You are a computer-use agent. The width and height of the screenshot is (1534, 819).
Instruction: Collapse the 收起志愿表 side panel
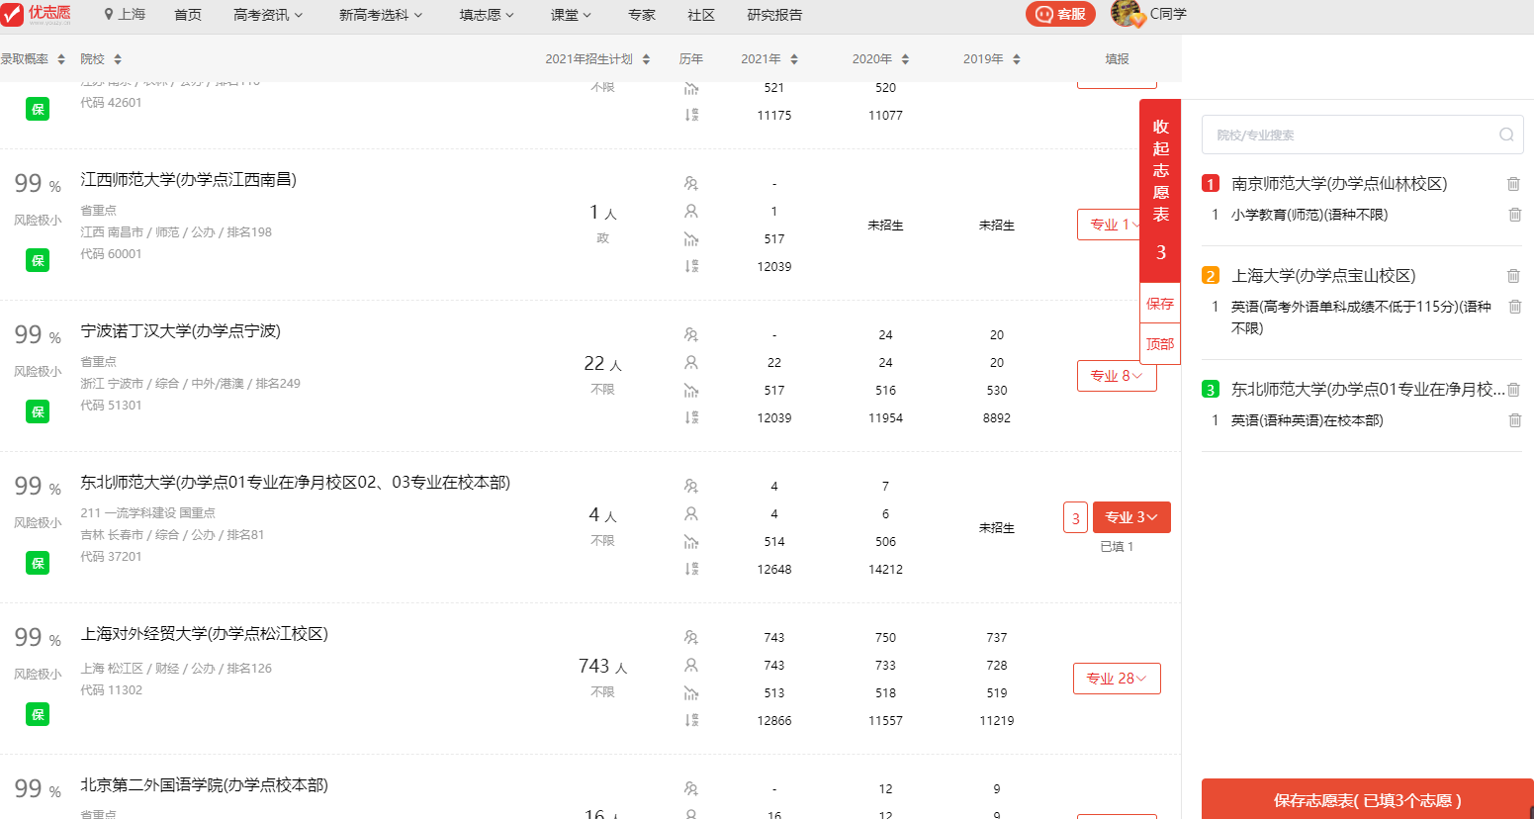point(1160,190)
